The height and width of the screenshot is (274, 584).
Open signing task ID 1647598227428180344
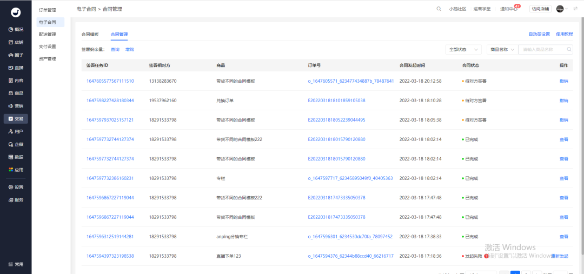pyautogui.click(x=110, y=101)
